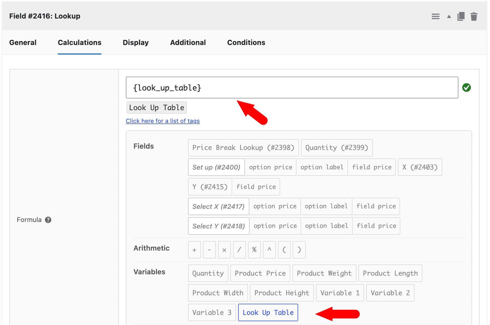Click the 'Field #2416: Lookup' header title
This screenshot has width=490, height=325.
pos(45,16)
